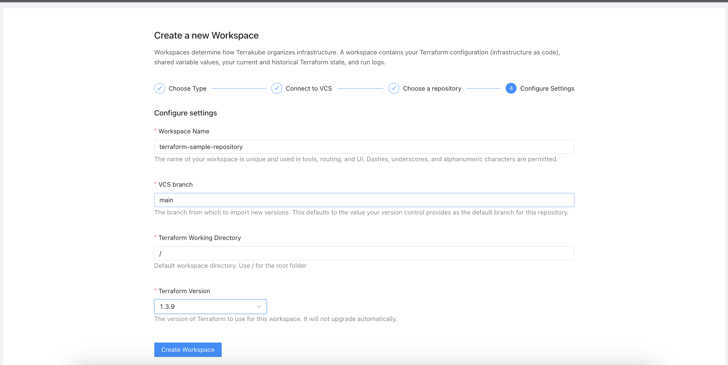The width and height of the screenshot is (728, 365).
Task: Select the Choose a repository step label
Action: [432, 89]
